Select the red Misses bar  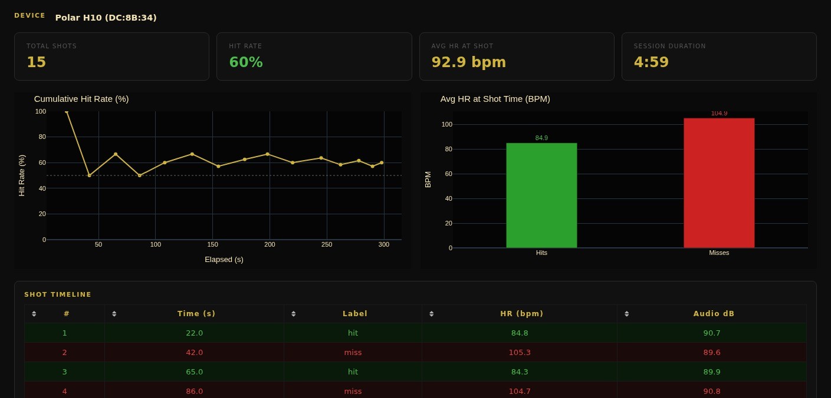click(x=719, y=183)
